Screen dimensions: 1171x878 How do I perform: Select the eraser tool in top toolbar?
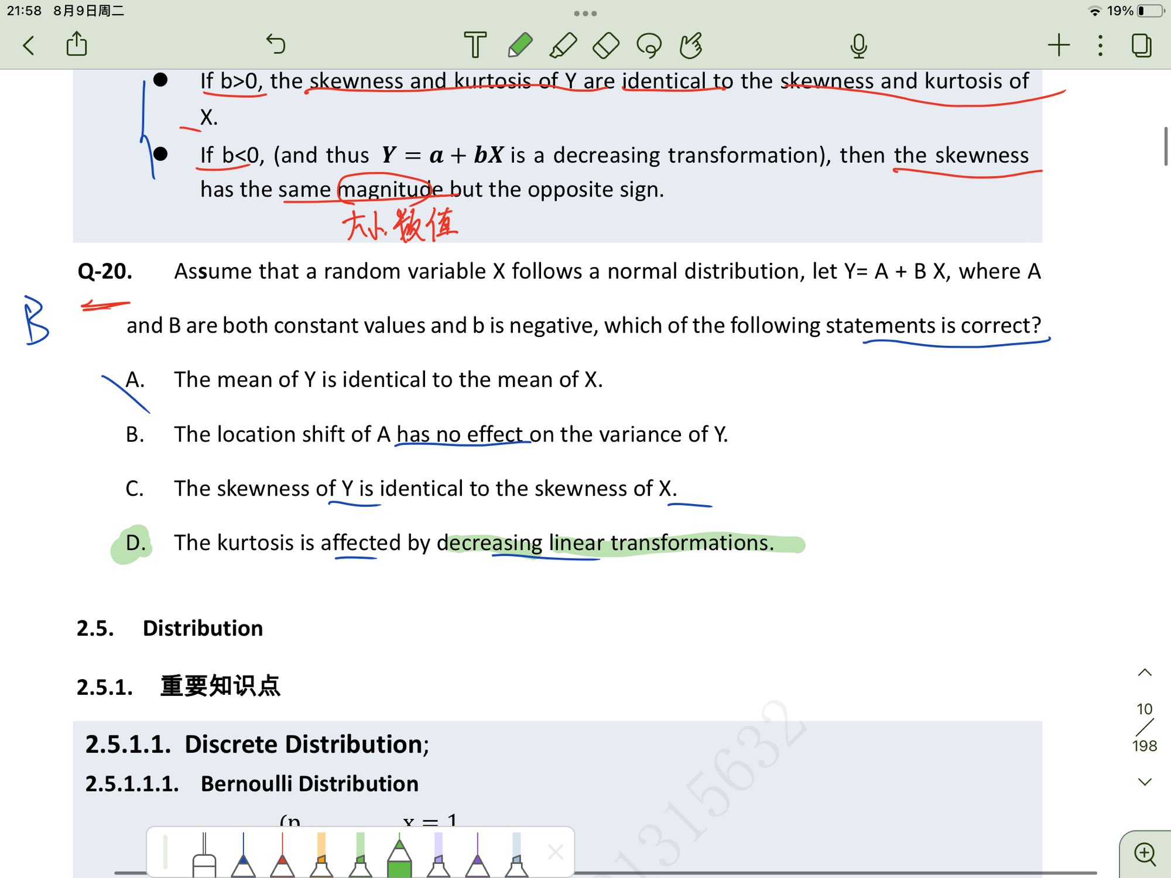tap(606, 45)
